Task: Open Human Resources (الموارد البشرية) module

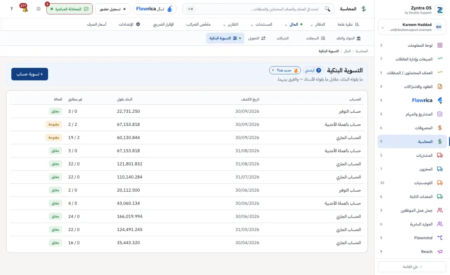Action: pos(412,224)
